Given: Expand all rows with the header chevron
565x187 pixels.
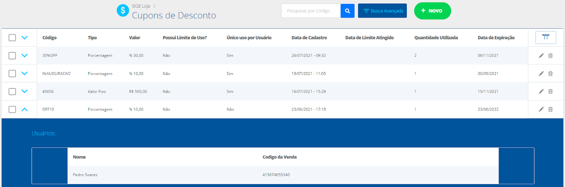Looking at the screenshot, I should (x=24, y=37).
